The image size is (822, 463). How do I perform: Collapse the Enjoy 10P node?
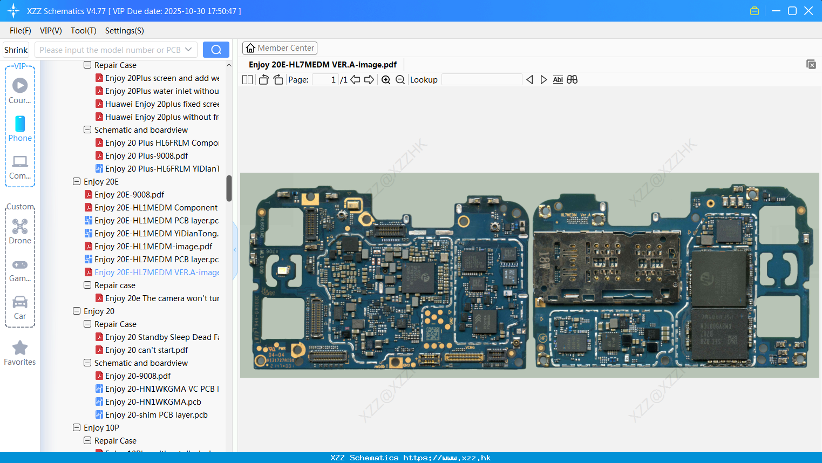coord(77,428)
